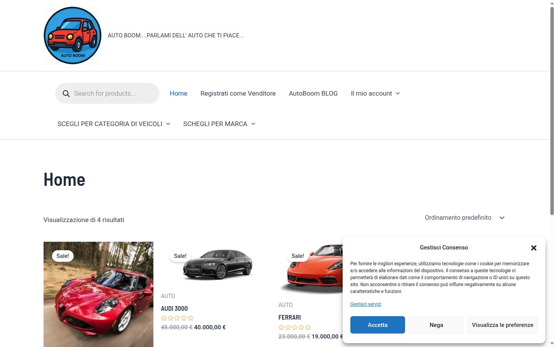The height and width of the screenshot is (347, 555).
Task: Click the Sale! badge on the red Alfa photo
Action: click(x=63, y=256)
